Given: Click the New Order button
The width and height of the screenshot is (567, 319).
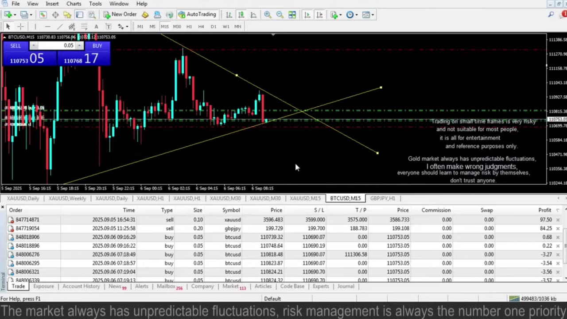Looking at the screenshot, I should click(x=120, y=15).
